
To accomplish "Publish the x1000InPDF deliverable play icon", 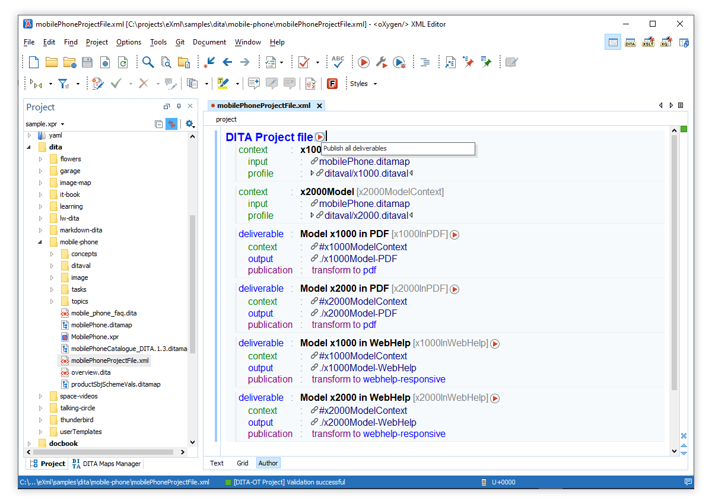I will (x=454, y=235).
